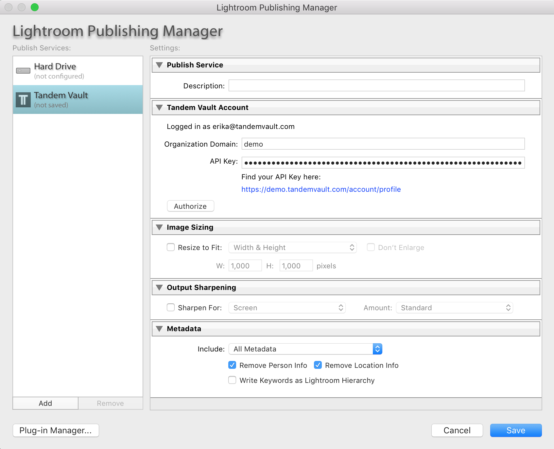Click the Output Sharpening header label

(x=201, y=287)
